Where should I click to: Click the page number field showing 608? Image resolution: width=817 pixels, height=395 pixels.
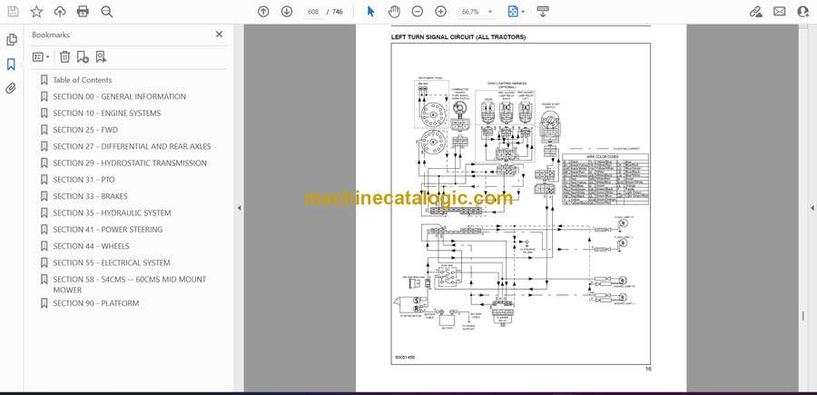pyautogui.click(x=313, y=12)
